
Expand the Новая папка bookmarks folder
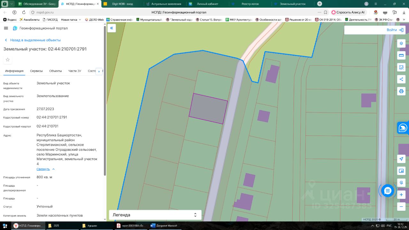[71, 19]
